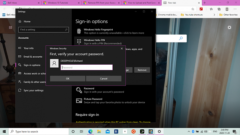Open File Explorer from taskbar
Image resolution: width=240 pixels, height=135 pixels.
[x=99, y=131]
